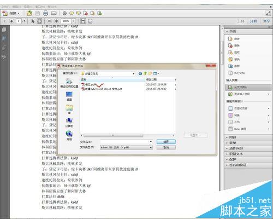Click the fit one full page icon

point(90,21)
